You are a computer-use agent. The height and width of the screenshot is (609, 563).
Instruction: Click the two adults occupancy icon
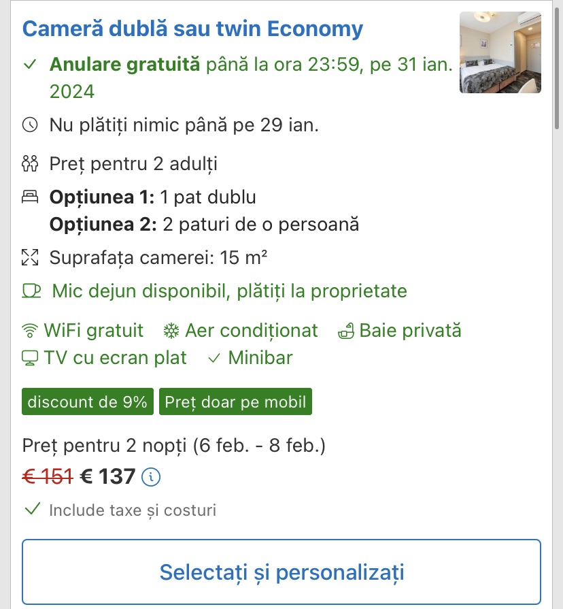click(31, 163)
